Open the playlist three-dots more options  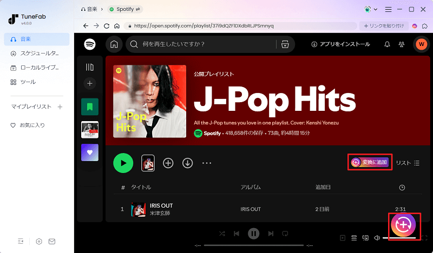(207, 163)
